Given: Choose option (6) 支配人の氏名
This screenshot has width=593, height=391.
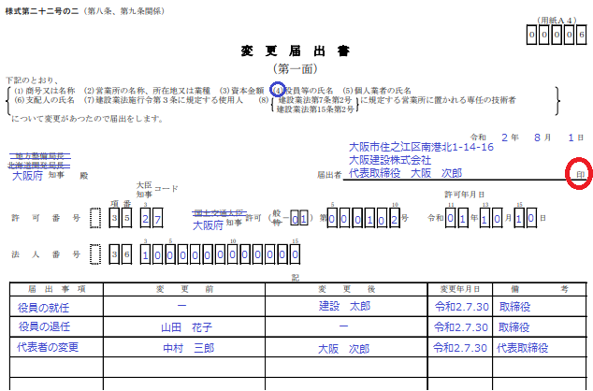Looking at the screenshot, I should tap(44, 100).
